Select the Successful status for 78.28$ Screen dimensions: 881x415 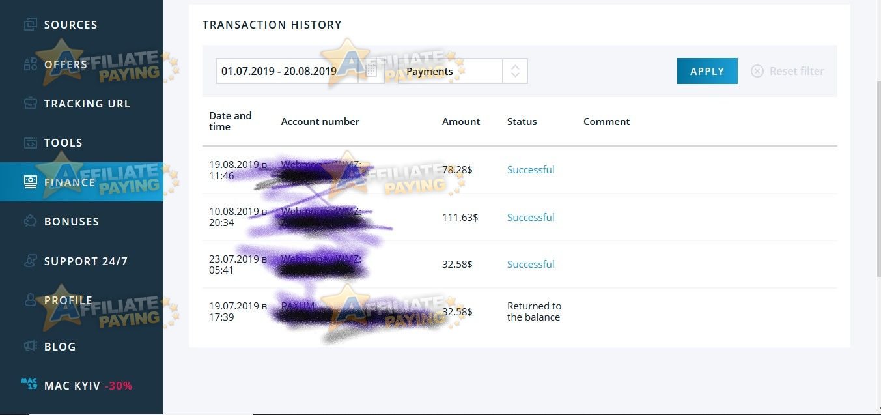point(531,169)
